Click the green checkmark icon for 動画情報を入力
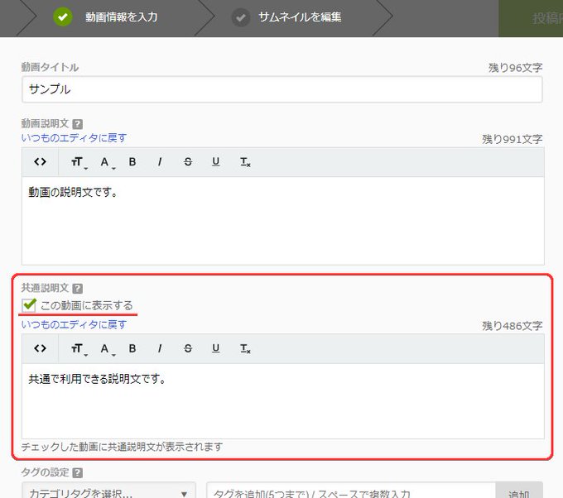This screenshot has height=498, width=563. coord(62,17)
